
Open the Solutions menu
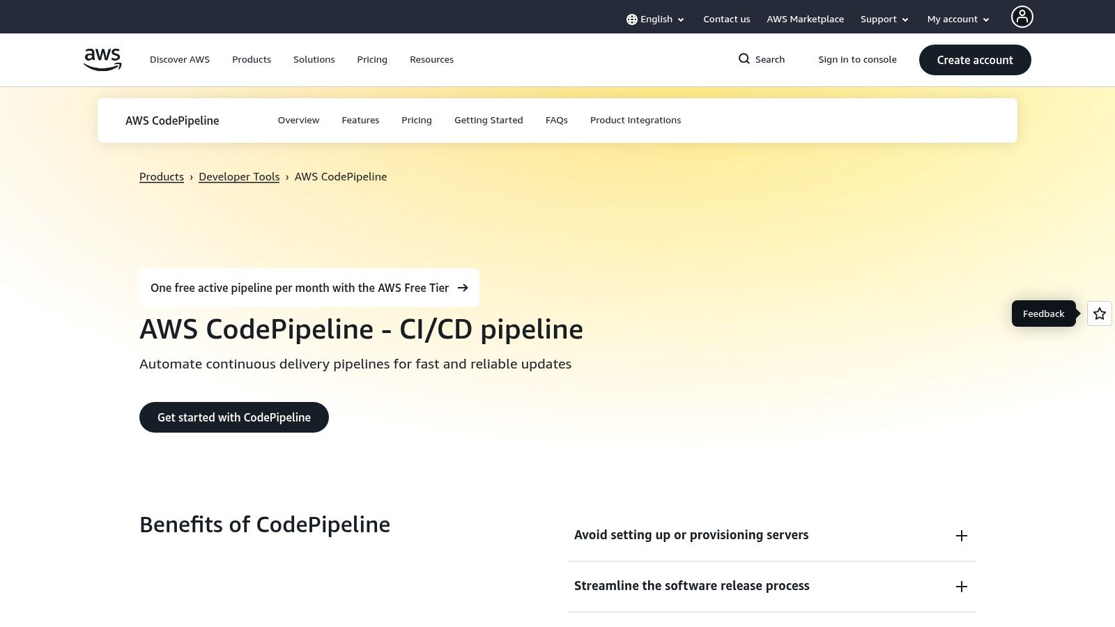[314, 60]
